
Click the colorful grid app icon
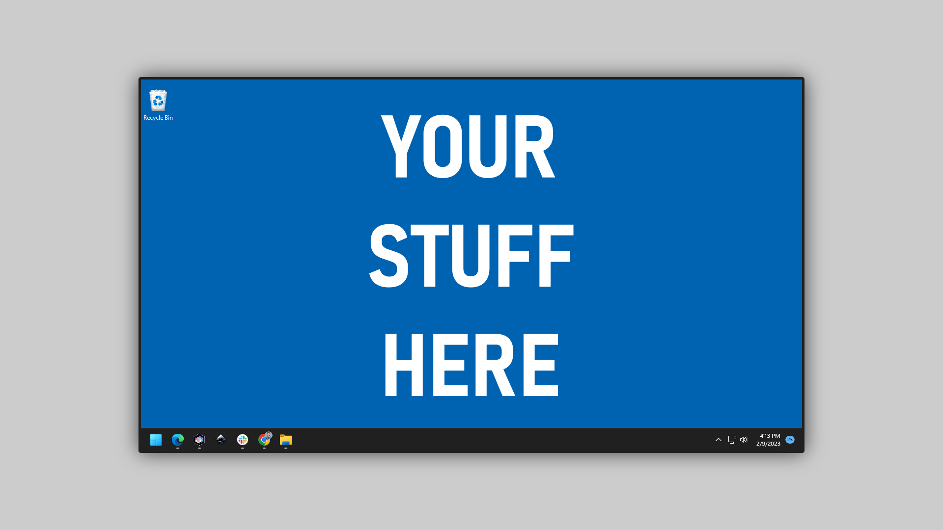pos(242,440)
